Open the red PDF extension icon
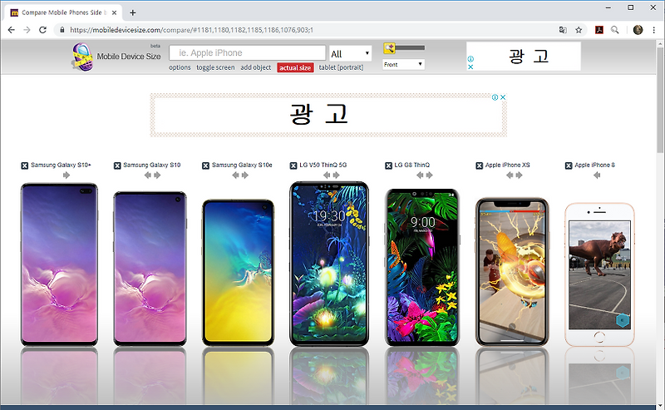This screenshot has width=665, height=410. coord(599,30)
